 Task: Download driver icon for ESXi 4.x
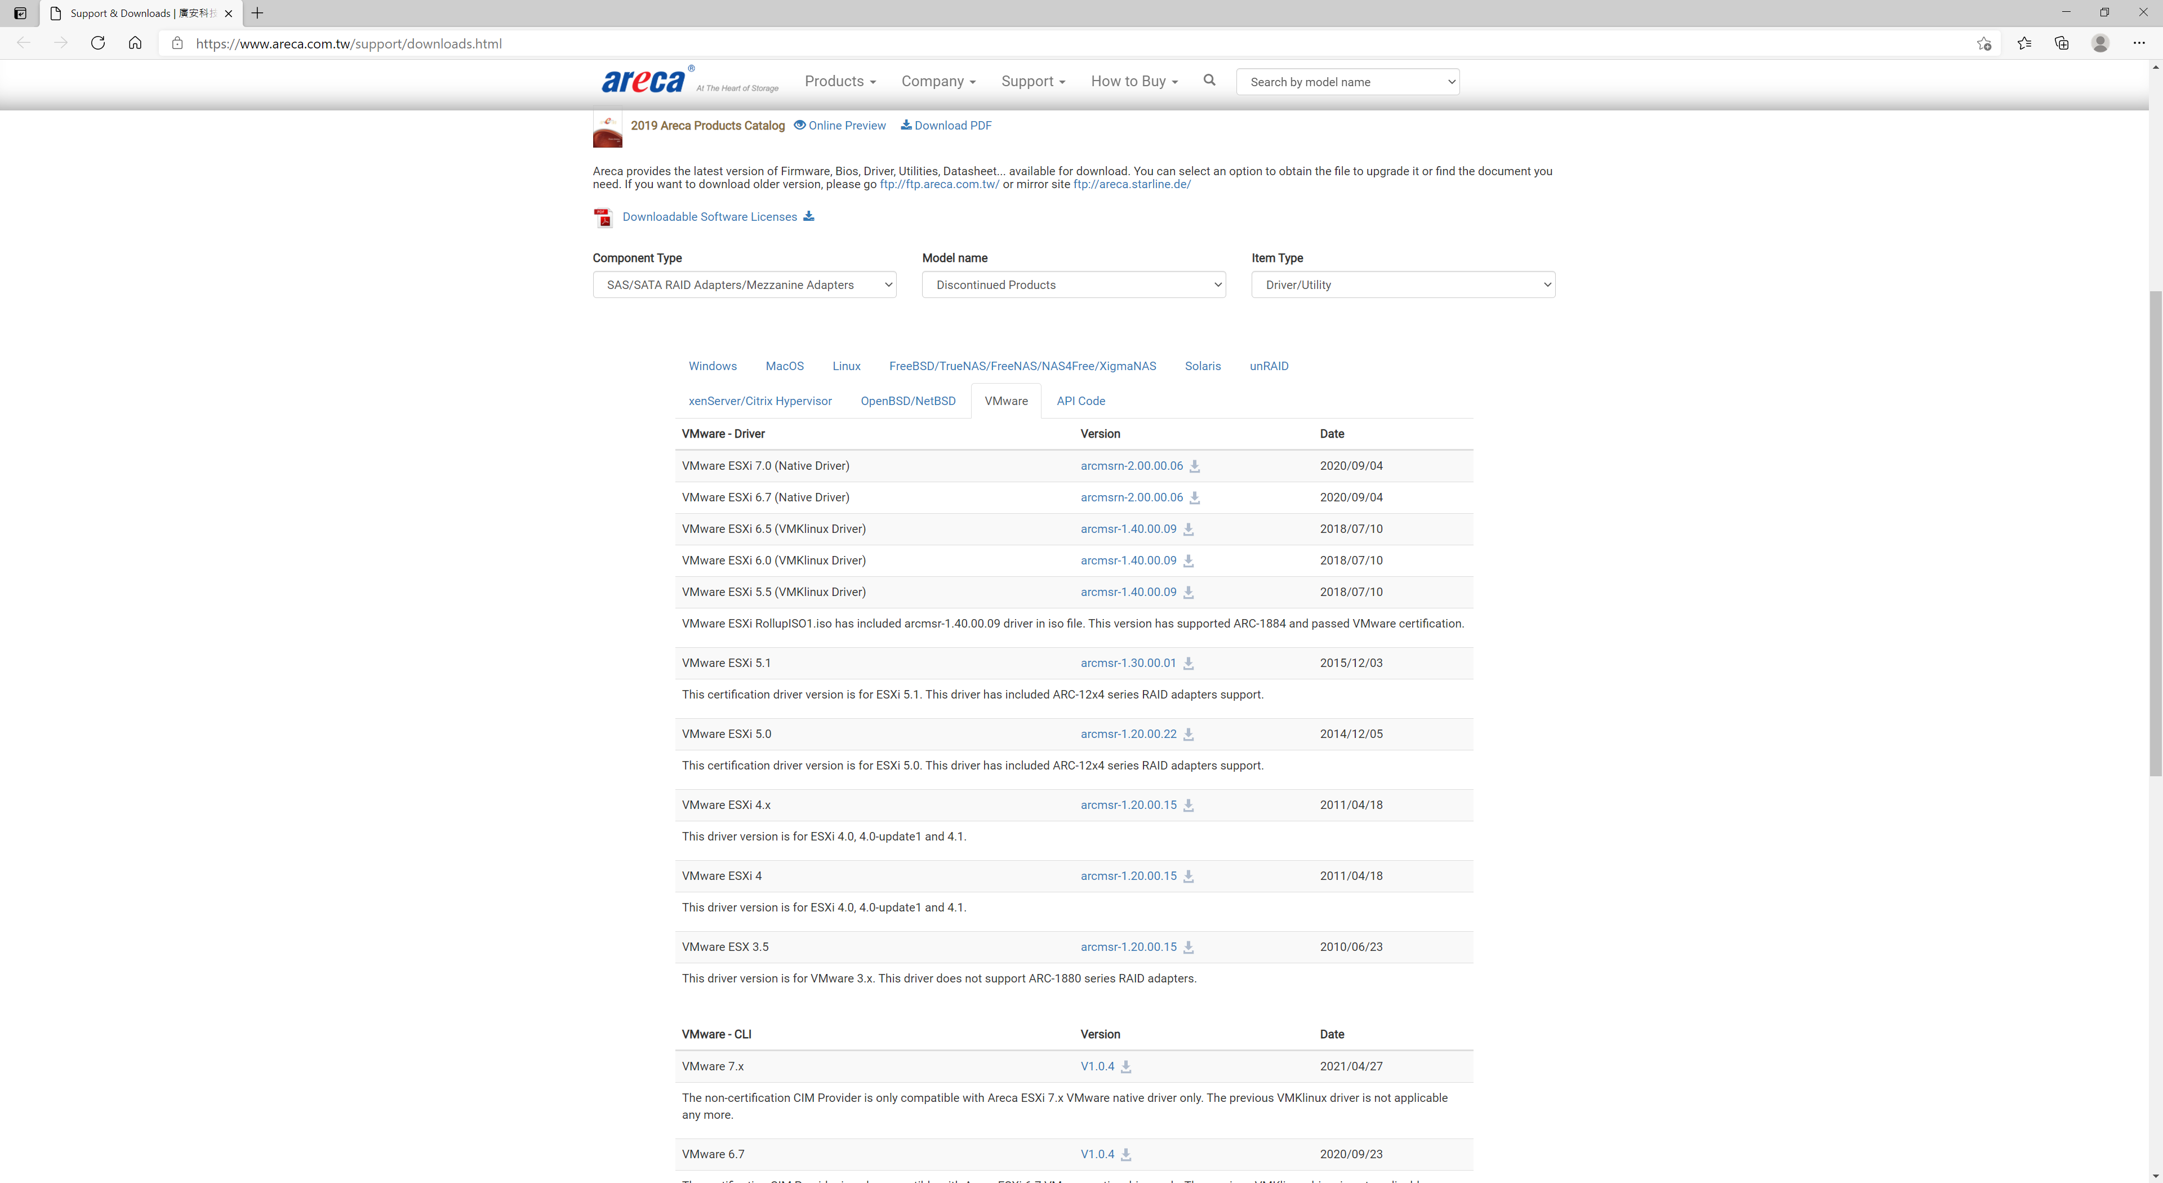coord(1188,805)
